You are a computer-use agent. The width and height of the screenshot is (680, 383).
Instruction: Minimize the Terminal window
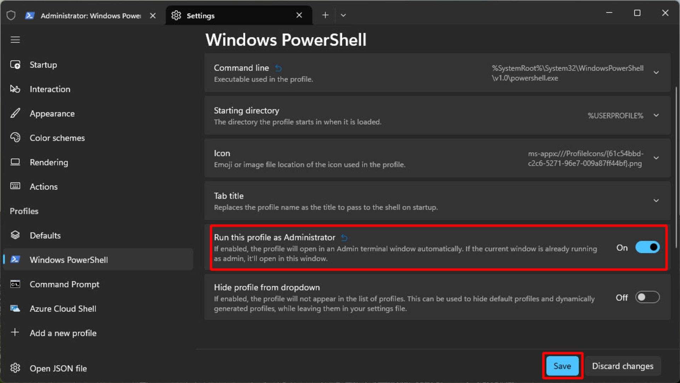tap(609, 13)
